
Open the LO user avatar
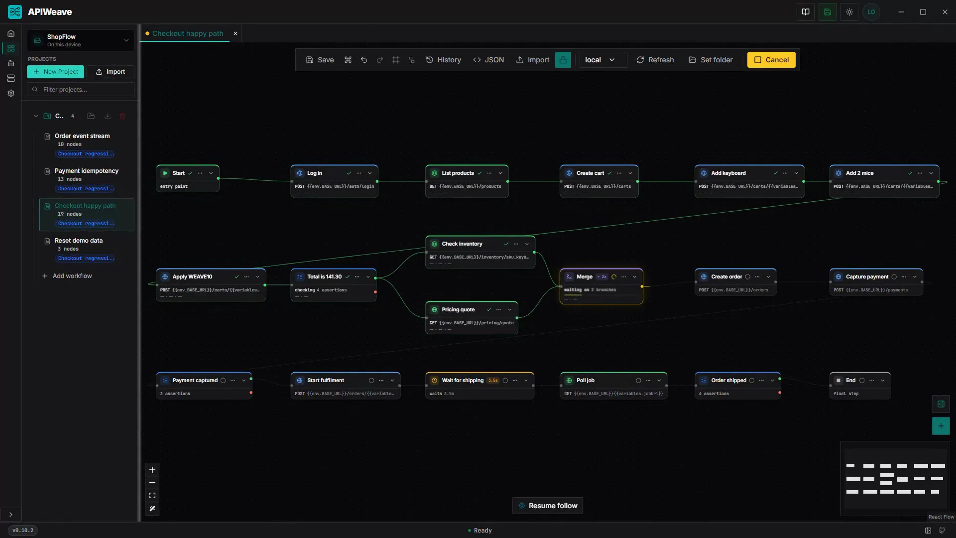point(871,12)
